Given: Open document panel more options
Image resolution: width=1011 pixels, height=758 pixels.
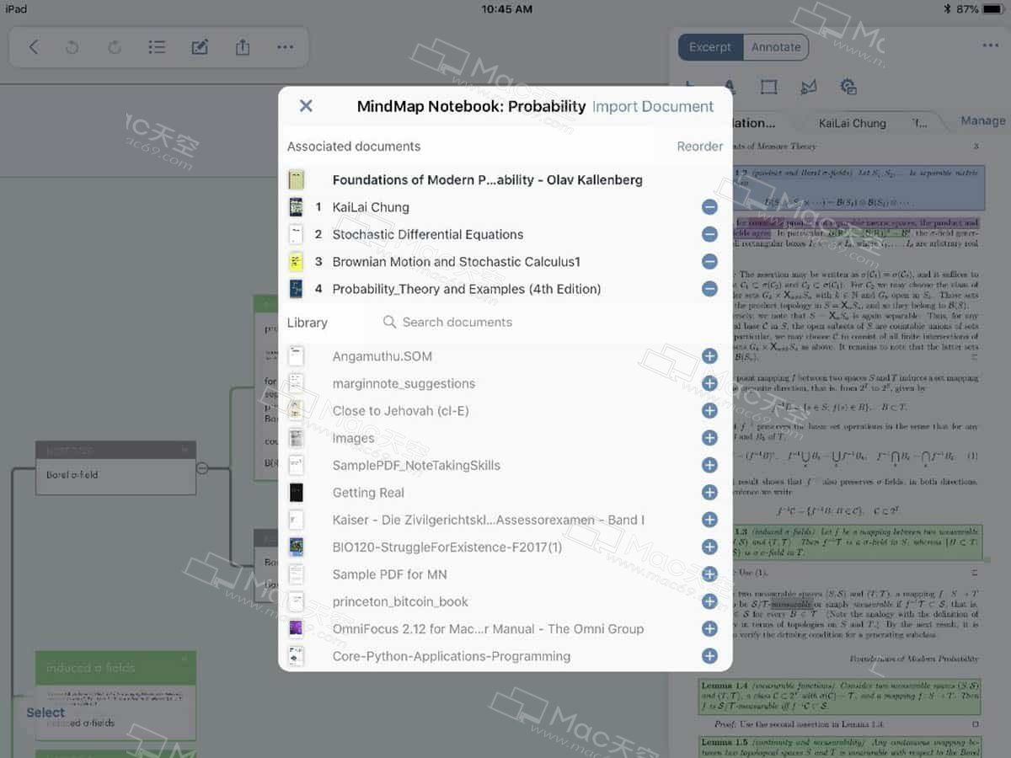Looking at the screenshot, I should (990, 46).
